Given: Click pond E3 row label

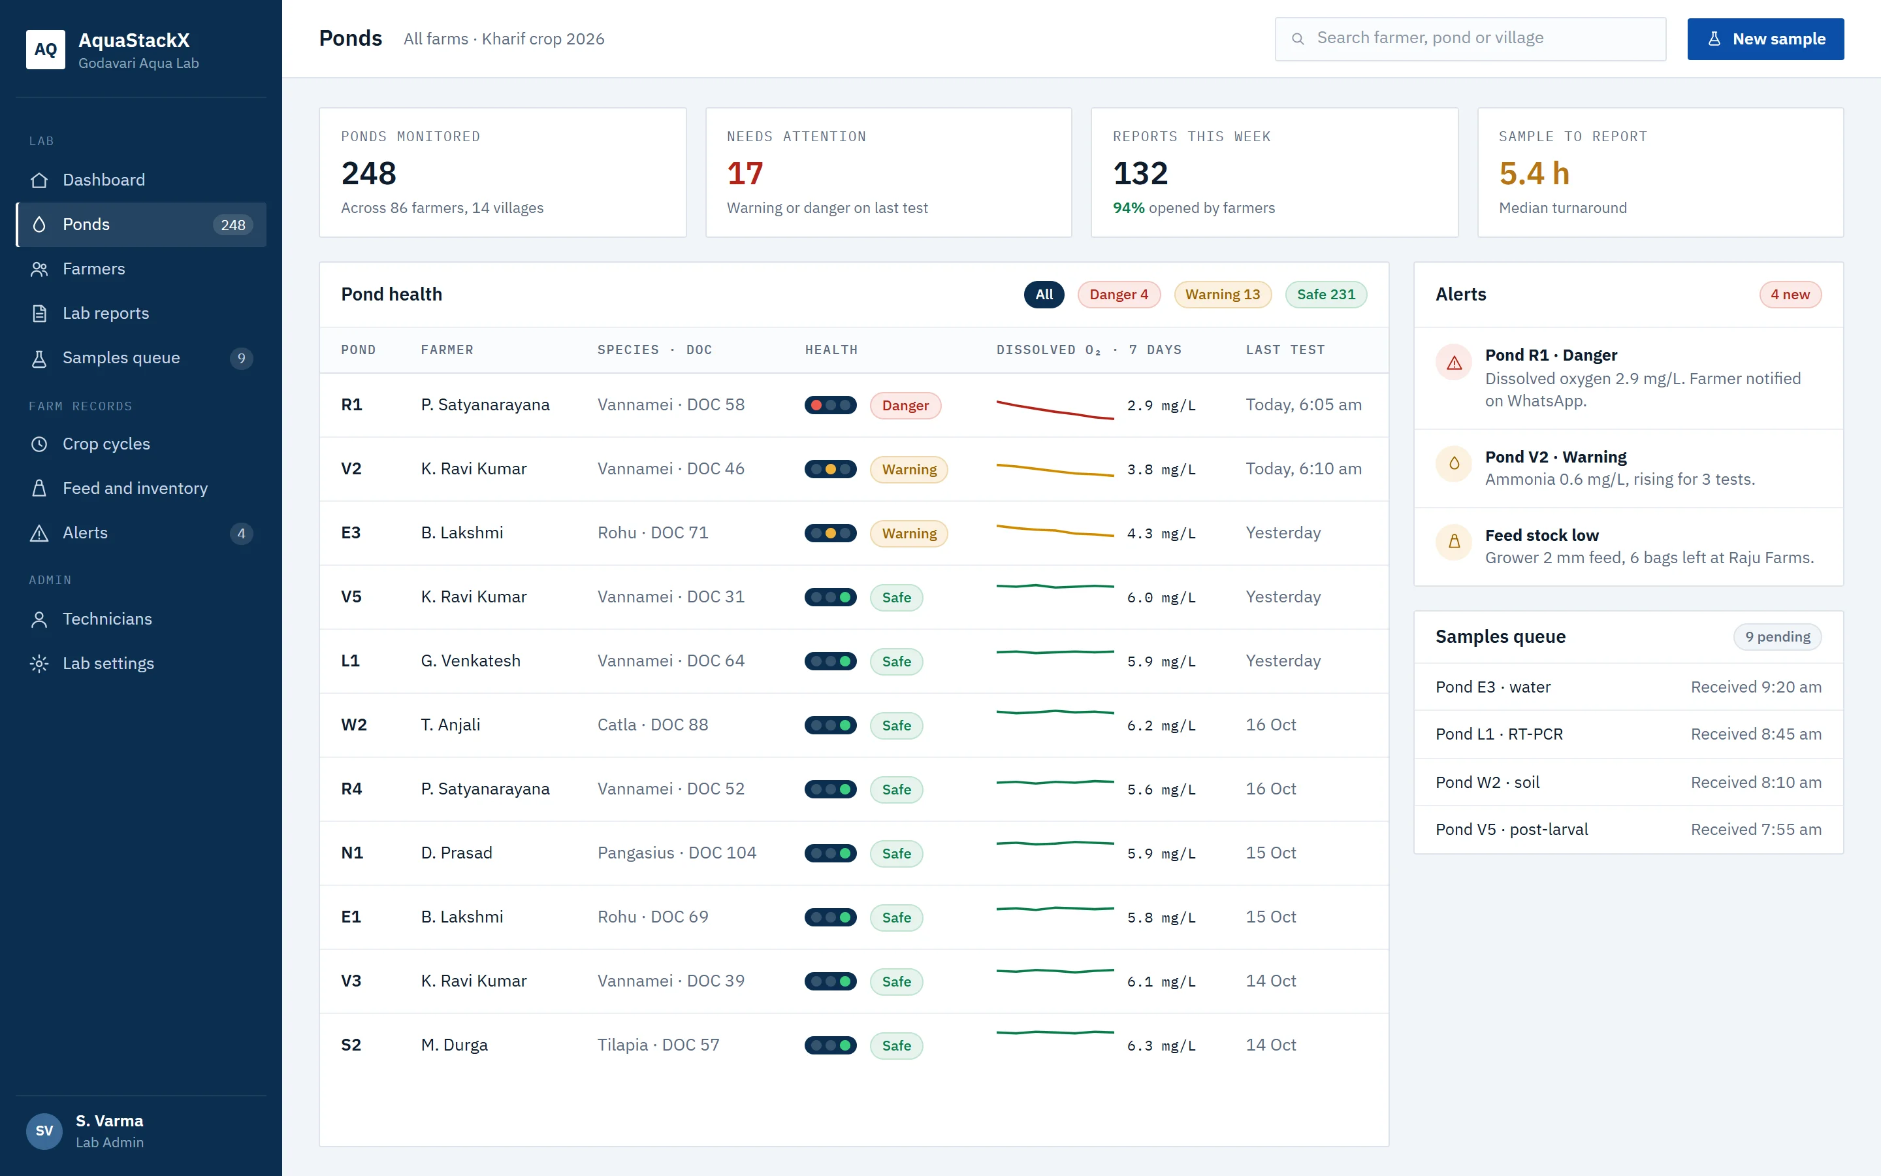Looking at the screenshot, I should pyautogui.click(x=351, y=534).
